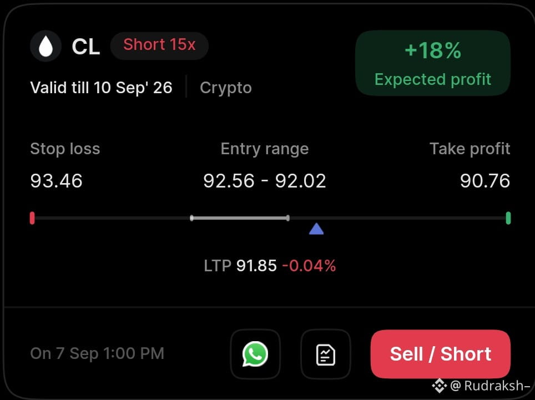Click the green take profit marker
Image resolution: width=535 pixels, height=400 pixels.
coord(508,218)
